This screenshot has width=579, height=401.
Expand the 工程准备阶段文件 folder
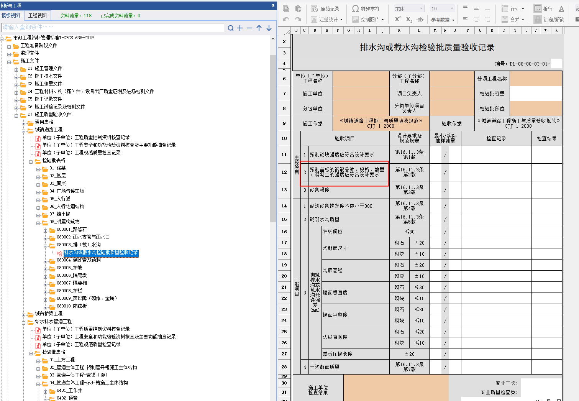[x=9, y=47]
